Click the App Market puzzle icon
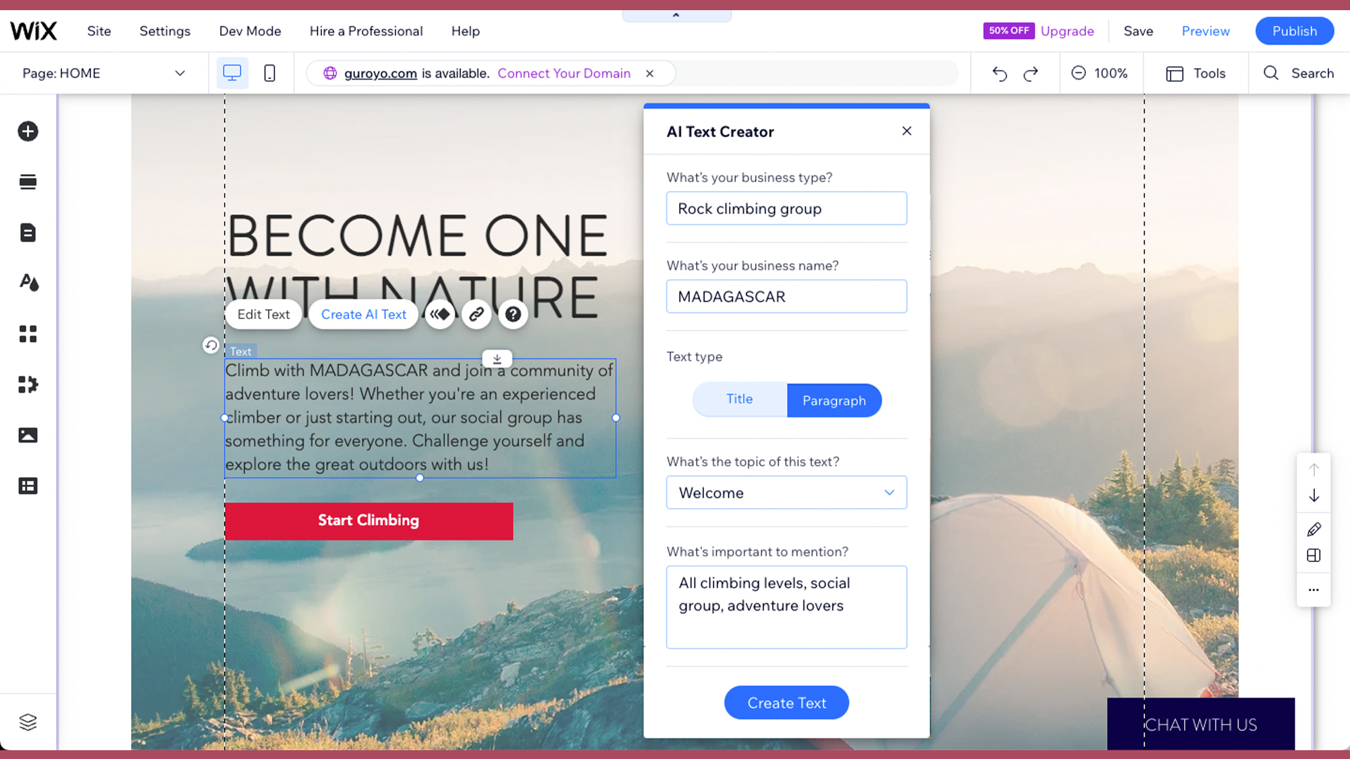Image resolution: width=1350 pixels, height=759 pixels. point(28,384)
